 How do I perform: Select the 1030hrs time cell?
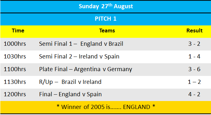(15, 57)
